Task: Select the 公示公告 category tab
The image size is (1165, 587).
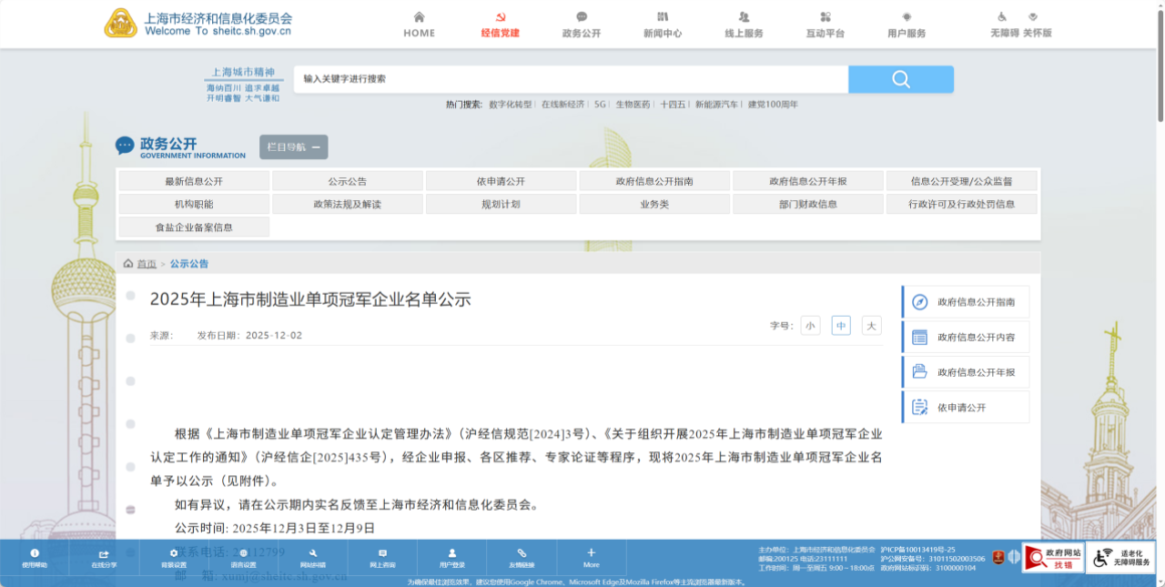Action: pos(347,181)
